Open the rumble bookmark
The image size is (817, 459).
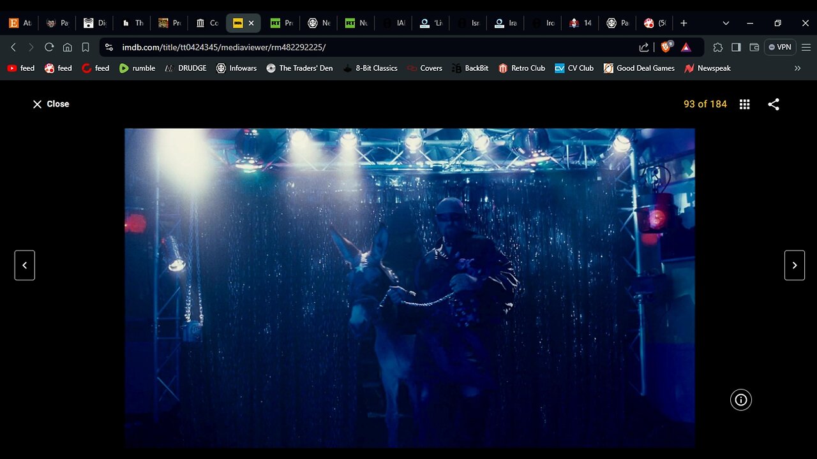click(x=137, y=68)
